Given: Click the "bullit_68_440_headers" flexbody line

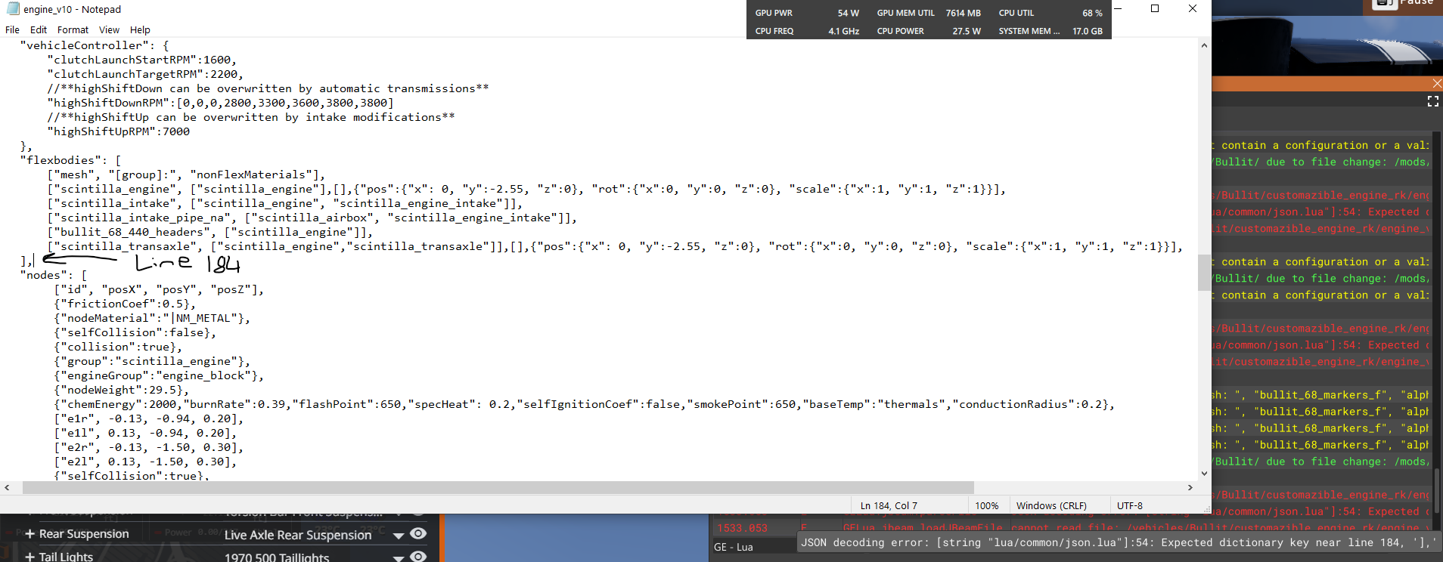Looking at the screenshot, I should pos(210,232).
